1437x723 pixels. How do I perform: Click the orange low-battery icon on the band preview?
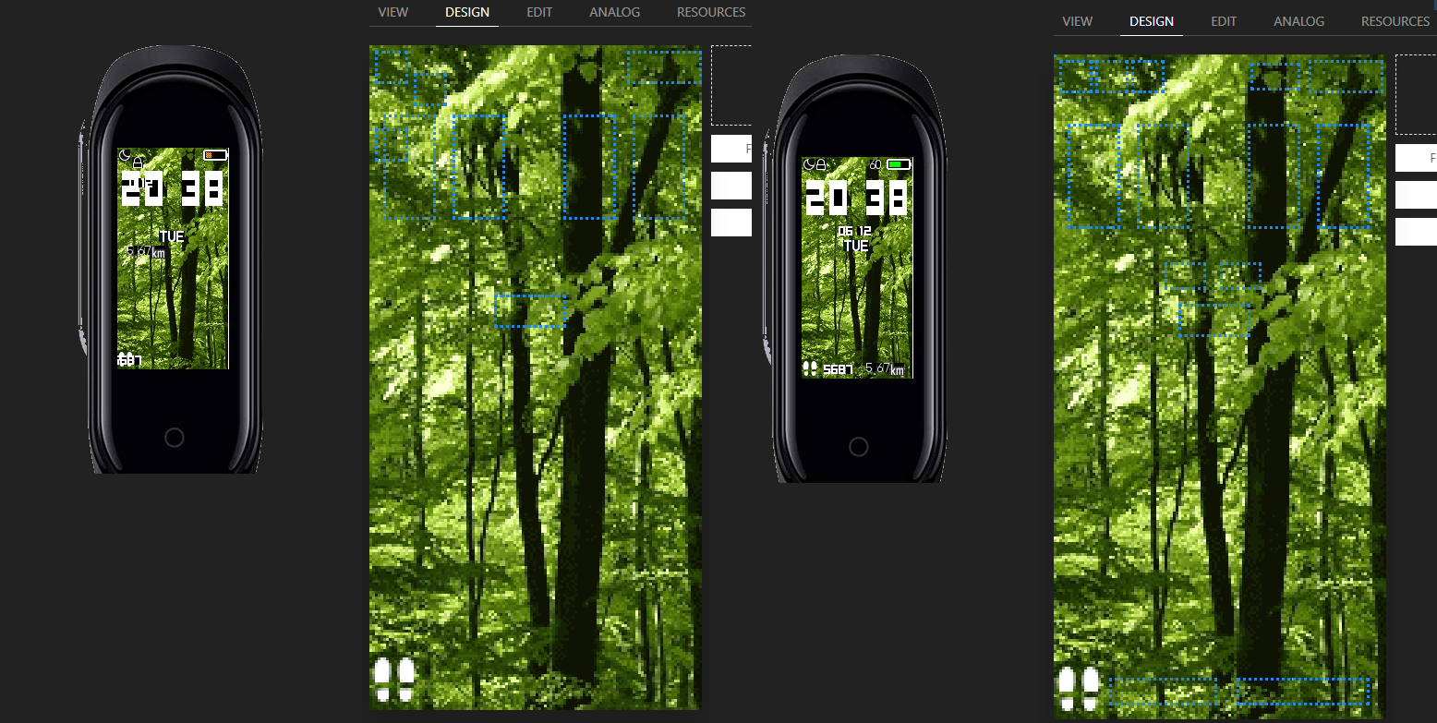click(215, 155)
